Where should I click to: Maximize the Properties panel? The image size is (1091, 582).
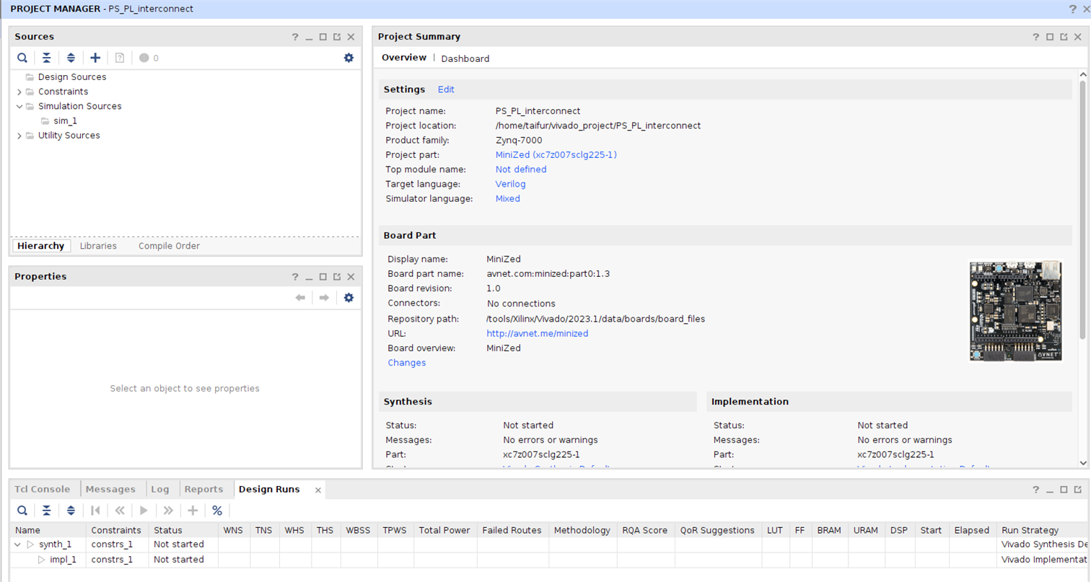(323, 277)
